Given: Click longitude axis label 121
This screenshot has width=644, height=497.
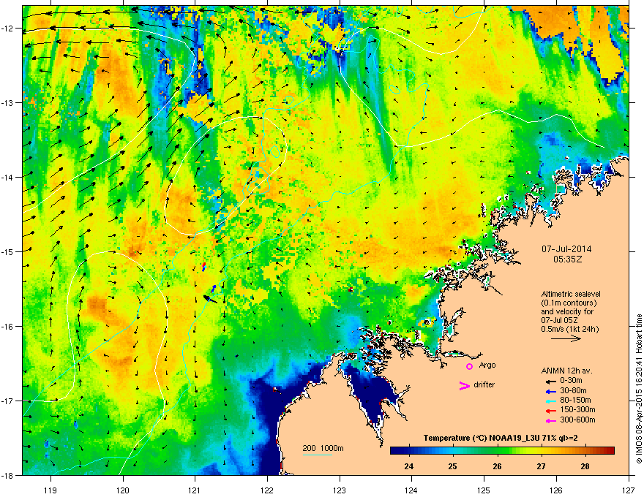Looking at the screenshot, I should tap(195, 490).
